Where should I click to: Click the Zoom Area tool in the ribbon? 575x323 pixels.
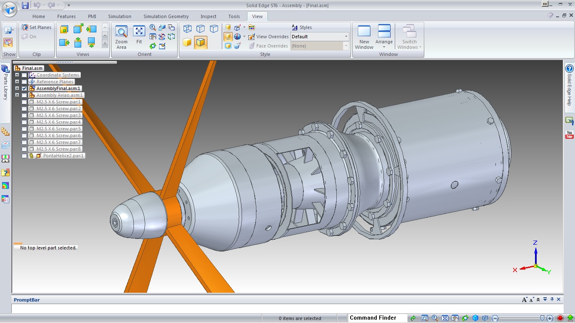121,37
